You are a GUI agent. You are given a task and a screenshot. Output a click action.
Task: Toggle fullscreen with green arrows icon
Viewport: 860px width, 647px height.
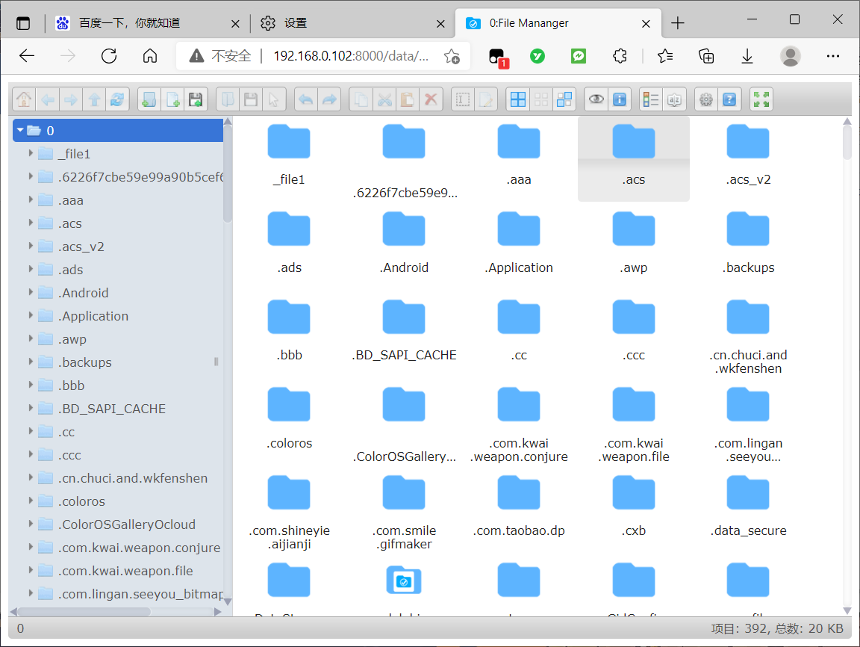[761, 99]
